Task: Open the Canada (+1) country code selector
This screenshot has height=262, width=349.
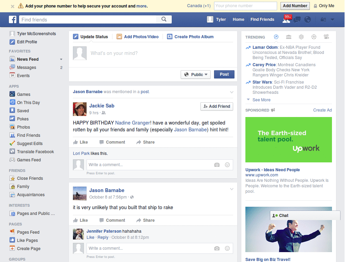Action: click(x=199, y=6)
